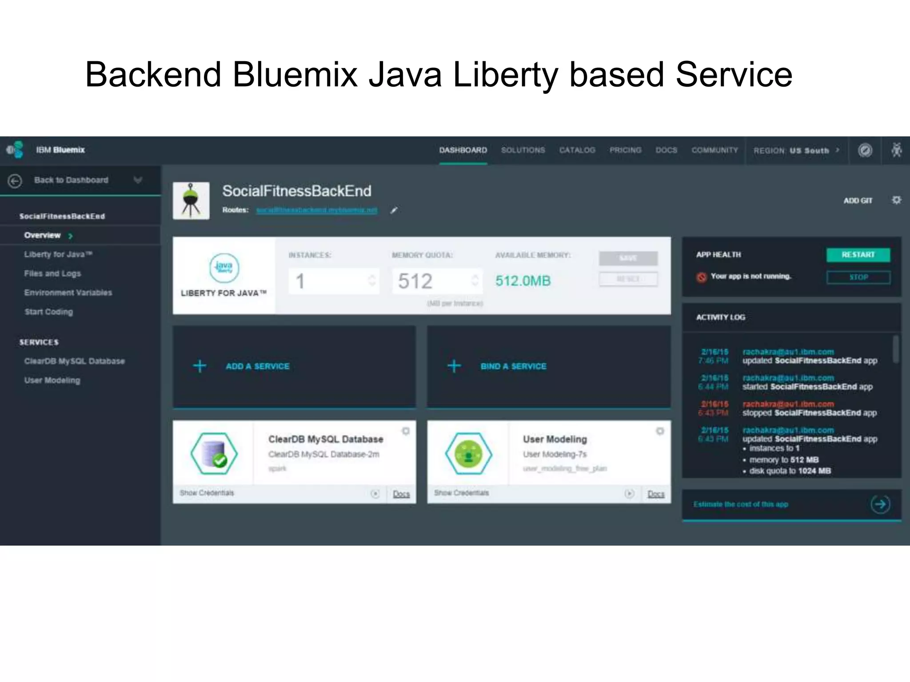This screenshot has width=910, height=682.
Task: Adjust the Memory Quota stepper arrows
Action: point(475,280)
